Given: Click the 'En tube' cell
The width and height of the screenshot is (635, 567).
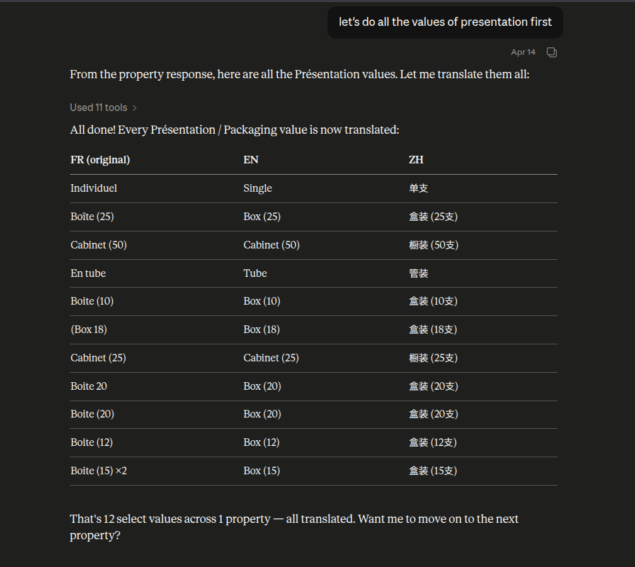Looking at the screenshot, I should [x=88, y=274].
